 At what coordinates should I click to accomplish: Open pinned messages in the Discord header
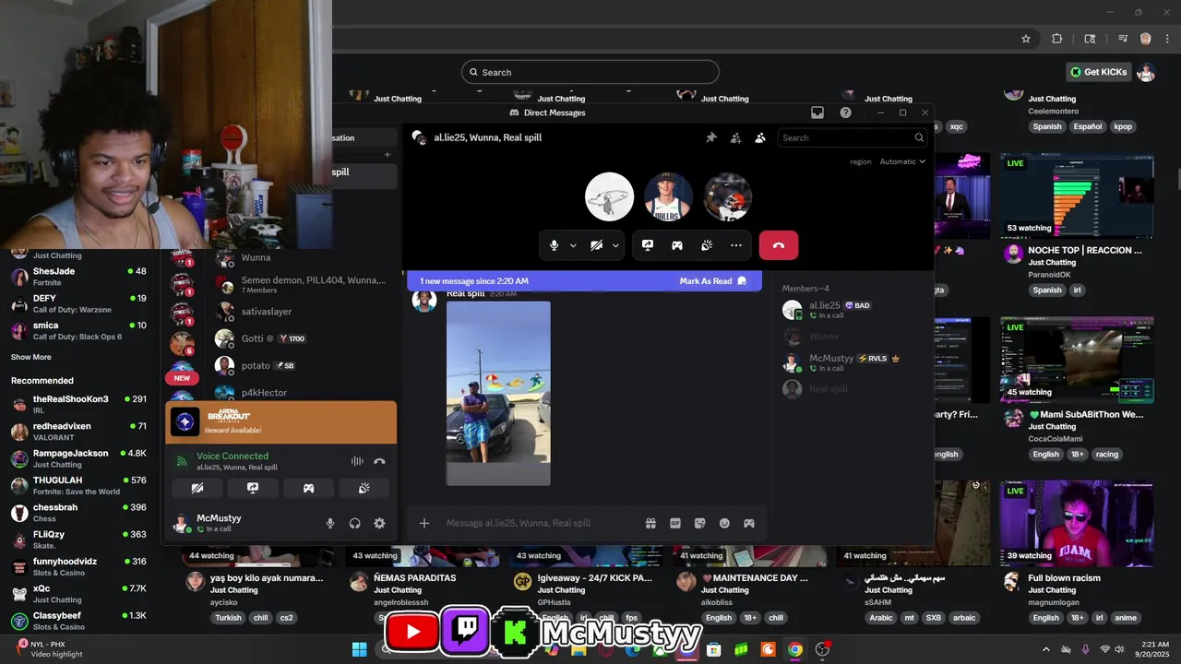pyautogui.click(x=711, y=137)
